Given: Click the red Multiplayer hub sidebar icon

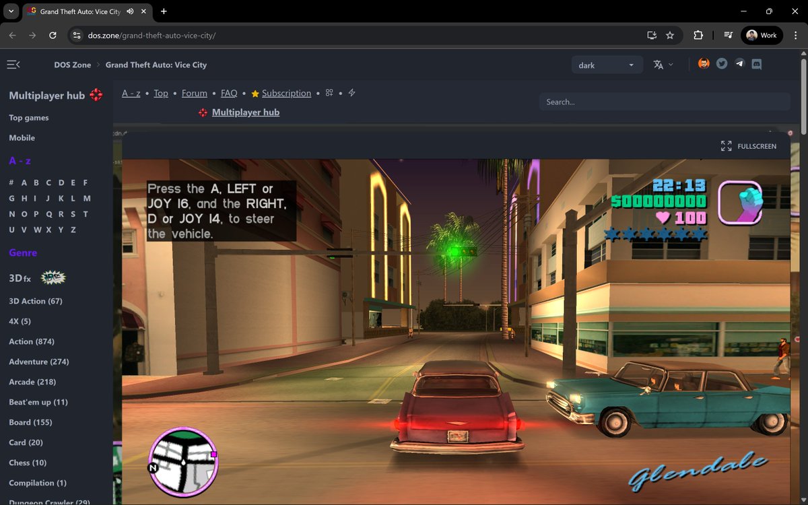Looking at the screenshot, I should click(96, 95).
